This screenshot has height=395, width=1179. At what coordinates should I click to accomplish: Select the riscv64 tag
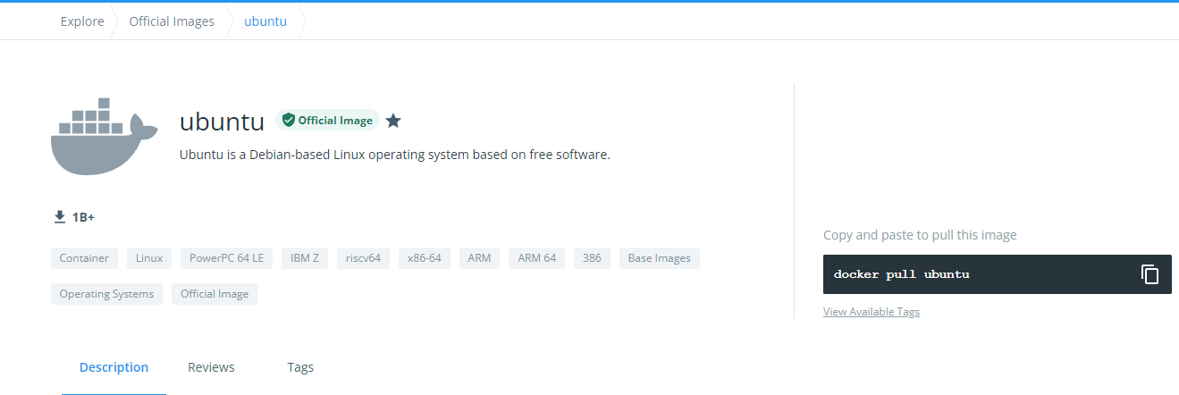click(x=363, y=258)
